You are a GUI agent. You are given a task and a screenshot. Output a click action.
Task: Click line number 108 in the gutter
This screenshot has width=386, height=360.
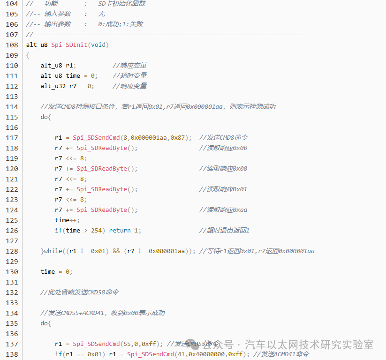[12, 45]
